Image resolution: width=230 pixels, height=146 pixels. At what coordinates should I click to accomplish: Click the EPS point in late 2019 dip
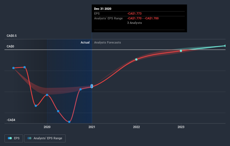coord(36,106)
